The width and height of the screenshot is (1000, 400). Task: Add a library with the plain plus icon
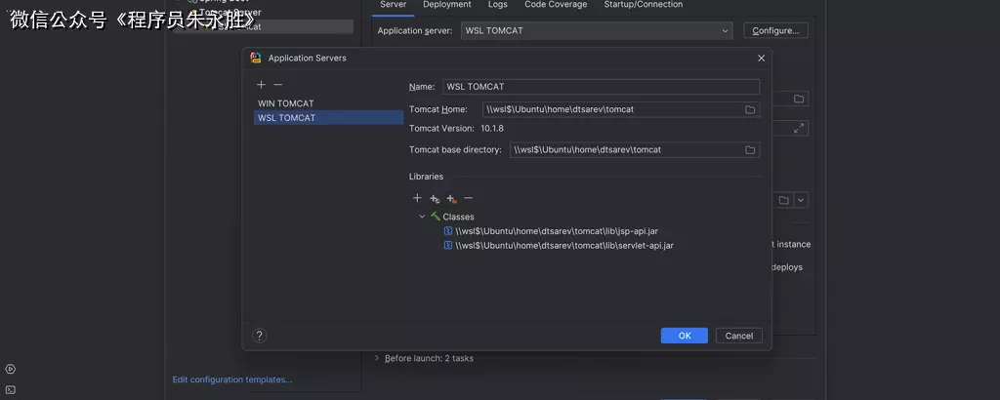417,198
